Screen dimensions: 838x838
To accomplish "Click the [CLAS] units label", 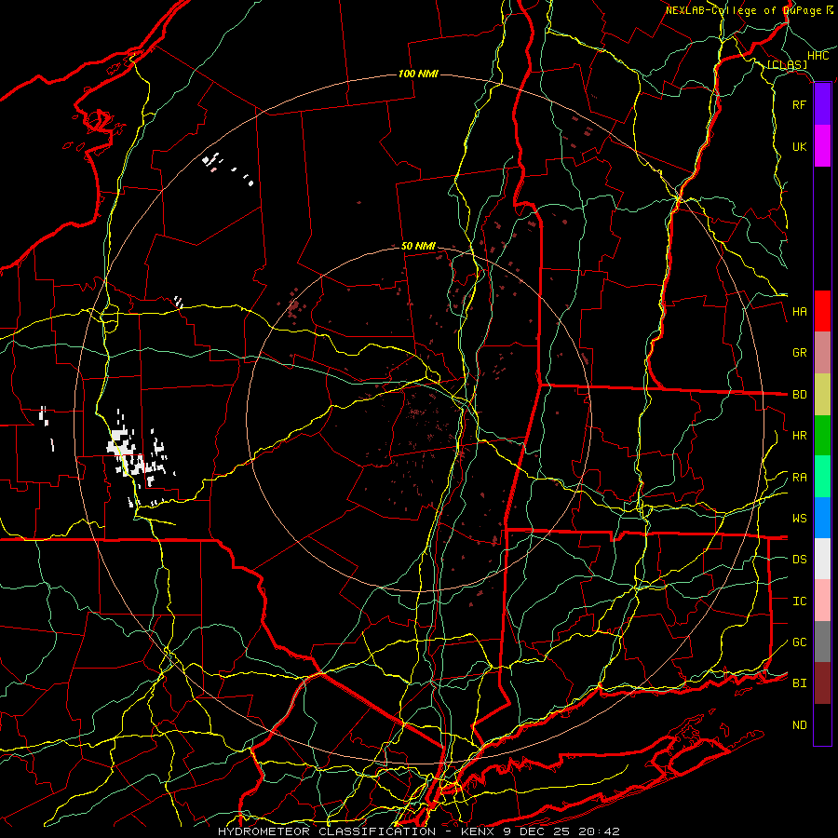I will [x=787, y=65].
